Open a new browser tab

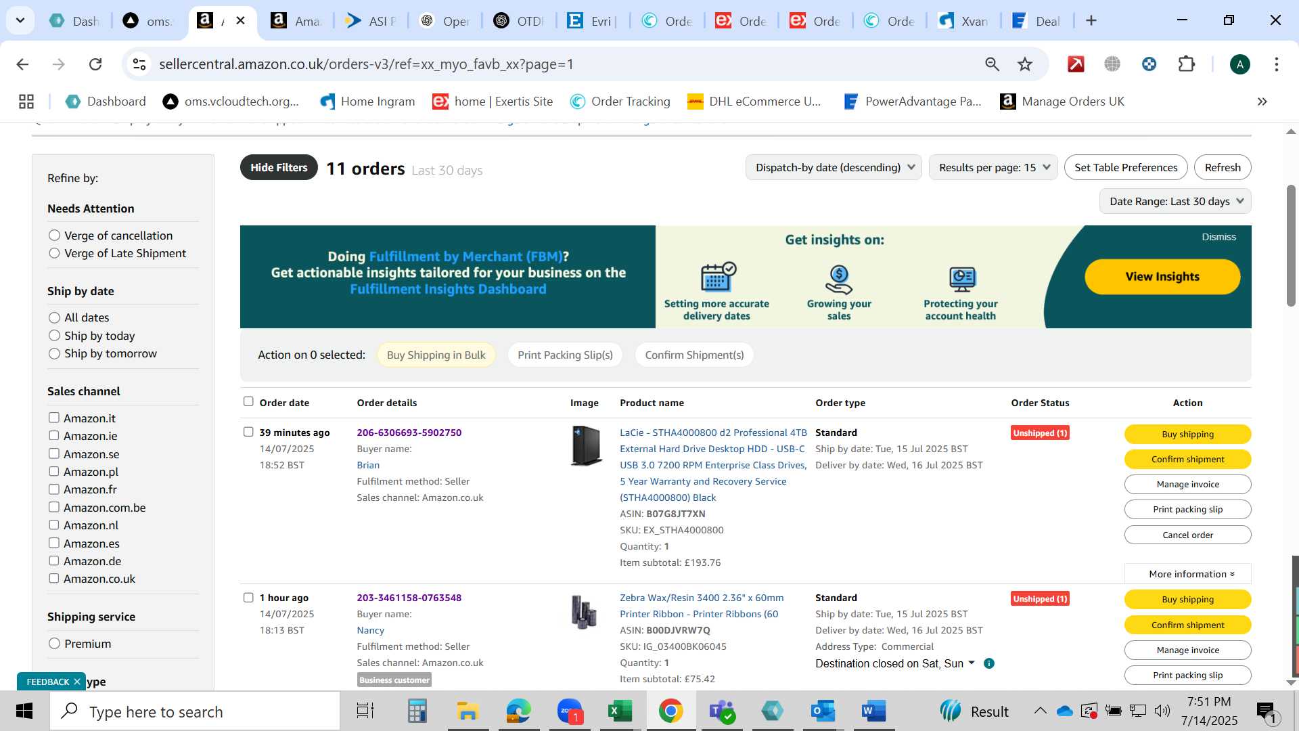tap(1091, 21)
